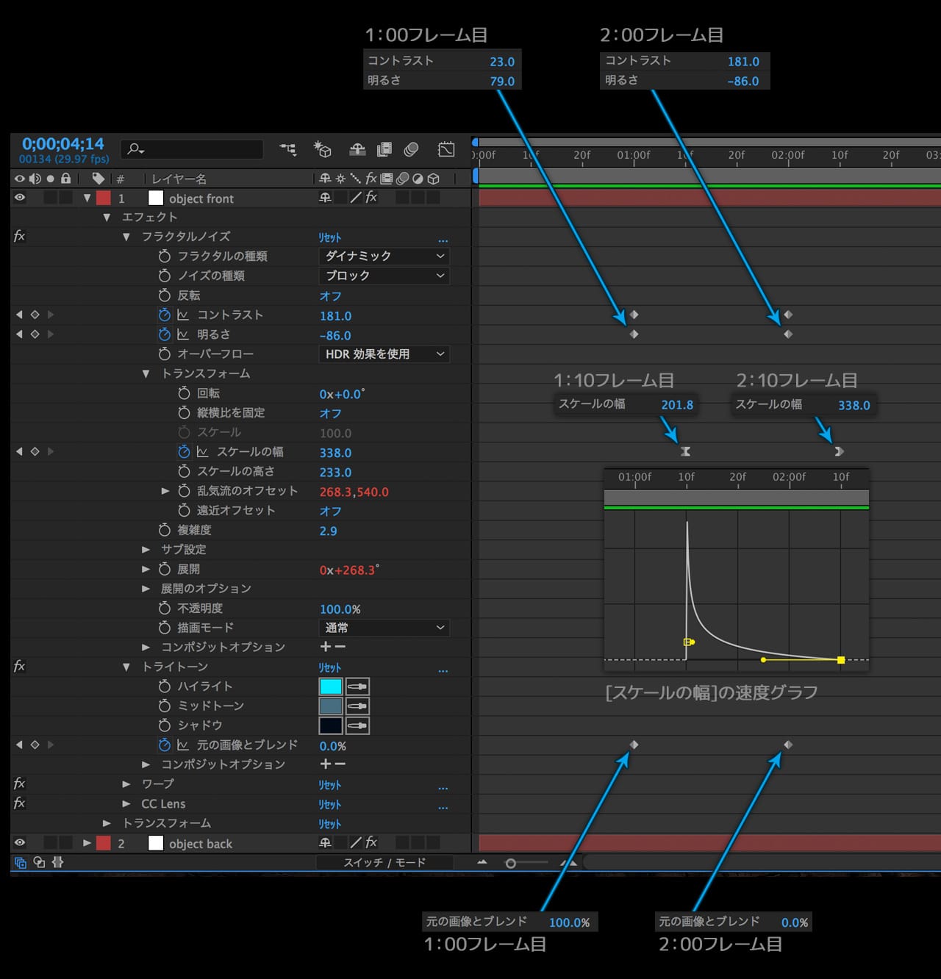Open the composition mini-flowchart icon
This screenshot has width=941, height=979.
287,150
